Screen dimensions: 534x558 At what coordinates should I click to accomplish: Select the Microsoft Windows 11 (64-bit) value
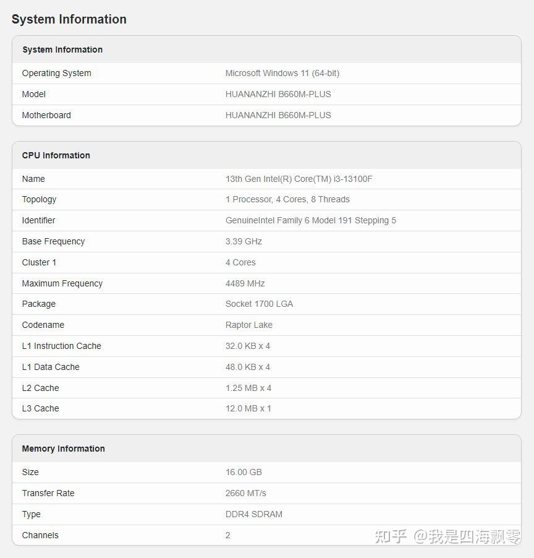click(282, 73)
